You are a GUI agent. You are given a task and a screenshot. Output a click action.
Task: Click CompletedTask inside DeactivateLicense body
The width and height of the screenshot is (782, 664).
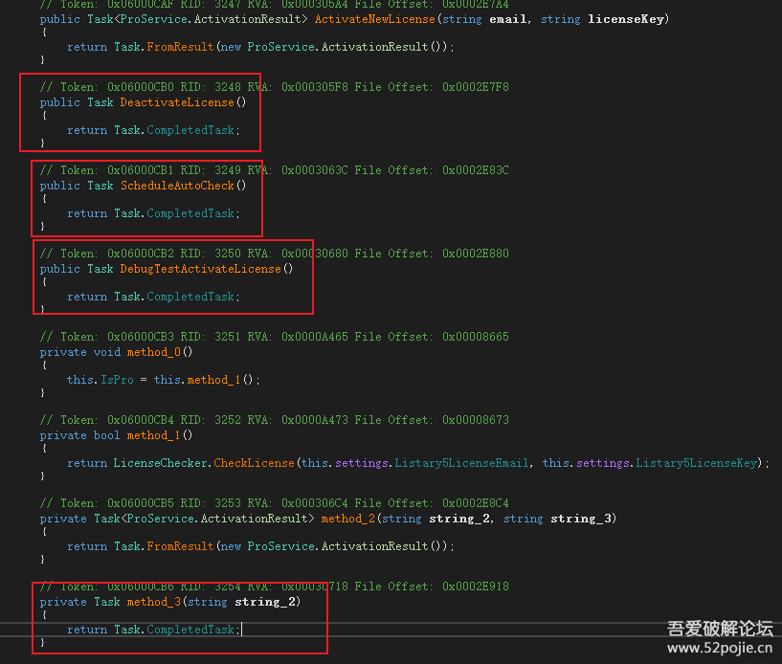coord(190,130)
